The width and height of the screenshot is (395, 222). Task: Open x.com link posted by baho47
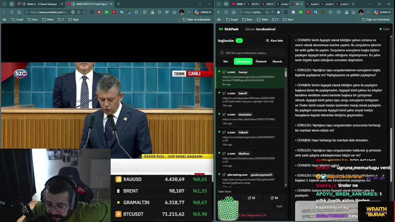pos(250,99)
